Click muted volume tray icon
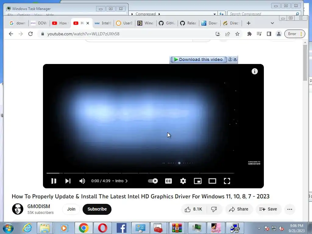312x234 pixels. [x=281, y=229]
